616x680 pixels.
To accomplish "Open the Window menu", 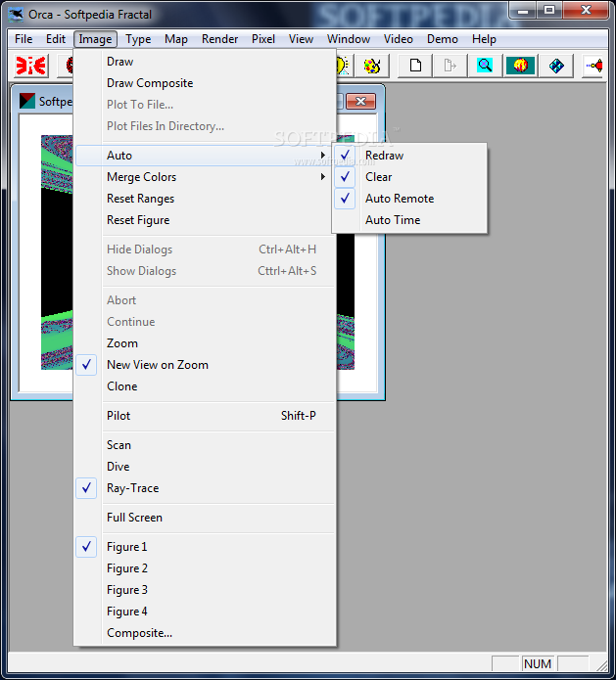I will pyautogui.click(x=349, y=39).
